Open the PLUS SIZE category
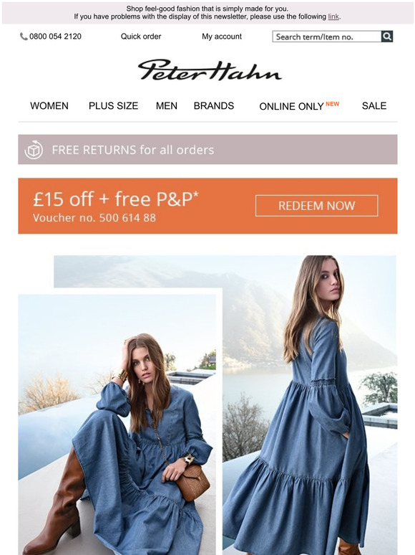415x555 pixels. point(113,106)
